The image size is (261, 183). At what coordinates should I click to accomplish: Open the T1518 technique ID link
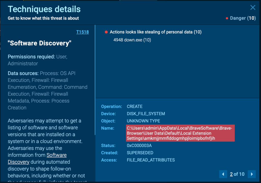tap(82, 32)
